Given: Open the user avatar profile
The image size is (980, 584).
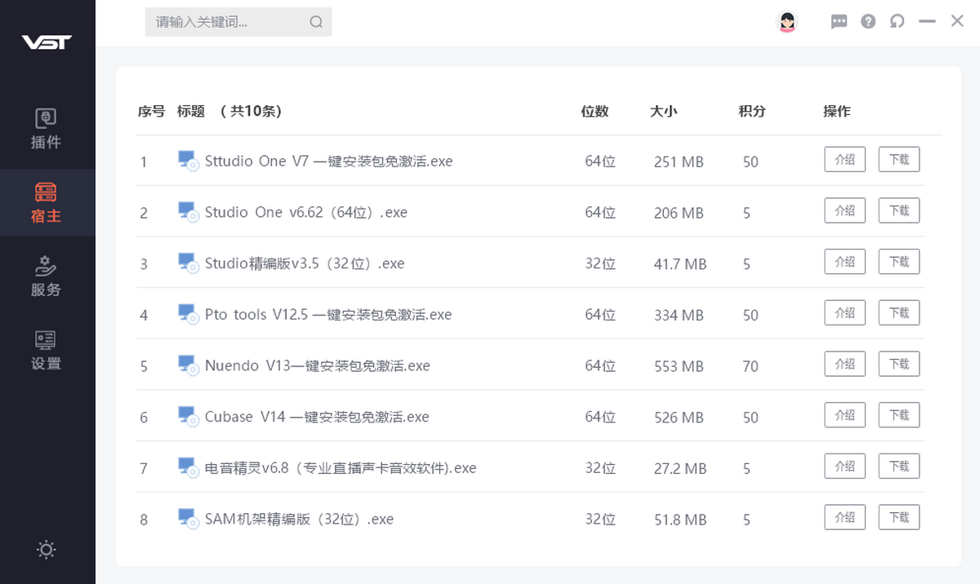Looking at the screenshot, I should [787, 22].
